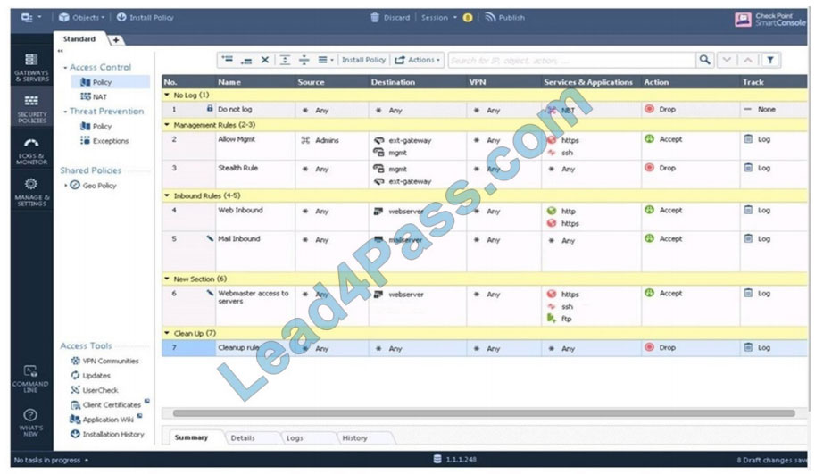Image resolution: width=815 pixels, height=474 pixels.
Task: Click the Name column header
Action: click(x=255, y=82)
